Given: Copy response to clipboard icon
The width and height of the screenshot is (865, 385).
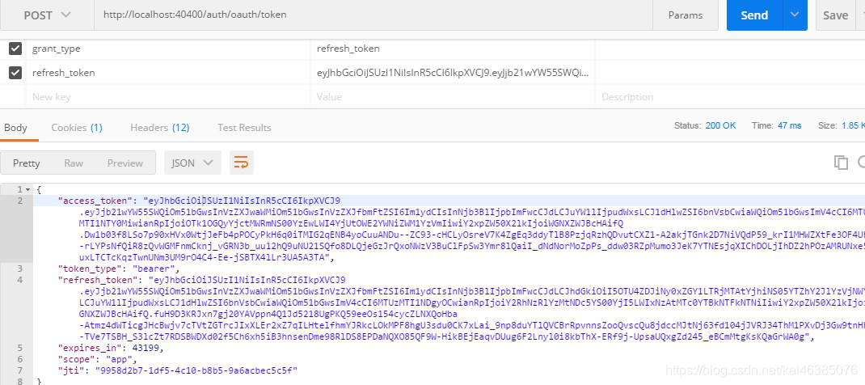Looking at the screenshot, I should tap(841, 162).
